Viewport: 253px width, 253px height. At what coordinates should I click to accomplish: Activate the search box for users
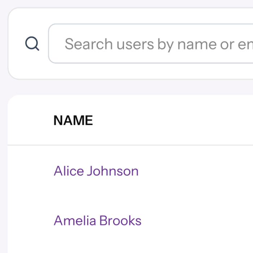(x=152, y=44)
